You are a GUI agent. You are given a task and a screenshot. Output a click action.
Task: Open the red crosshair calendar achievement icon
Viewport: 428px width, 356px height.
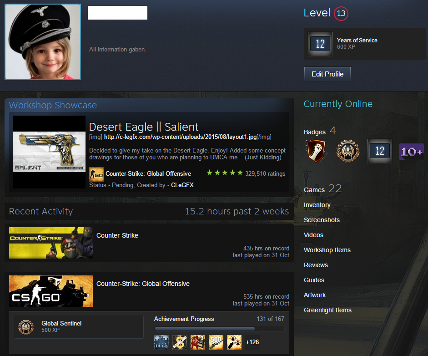198,342
